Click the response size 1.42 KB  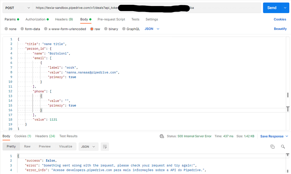(x=249, y=136)
